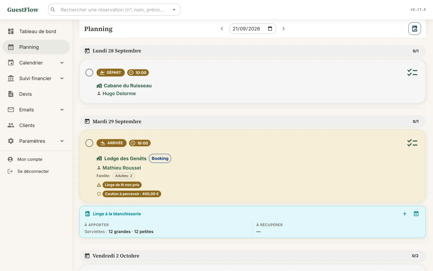Open Mon compte
Viewport: 433px width, 271px height.
(36, 159)
